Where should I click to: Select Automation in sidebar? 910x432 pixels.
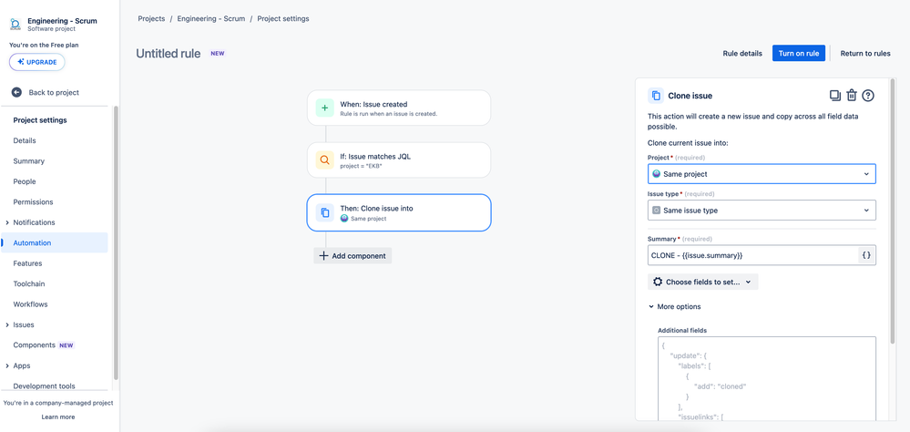[54, 242]
